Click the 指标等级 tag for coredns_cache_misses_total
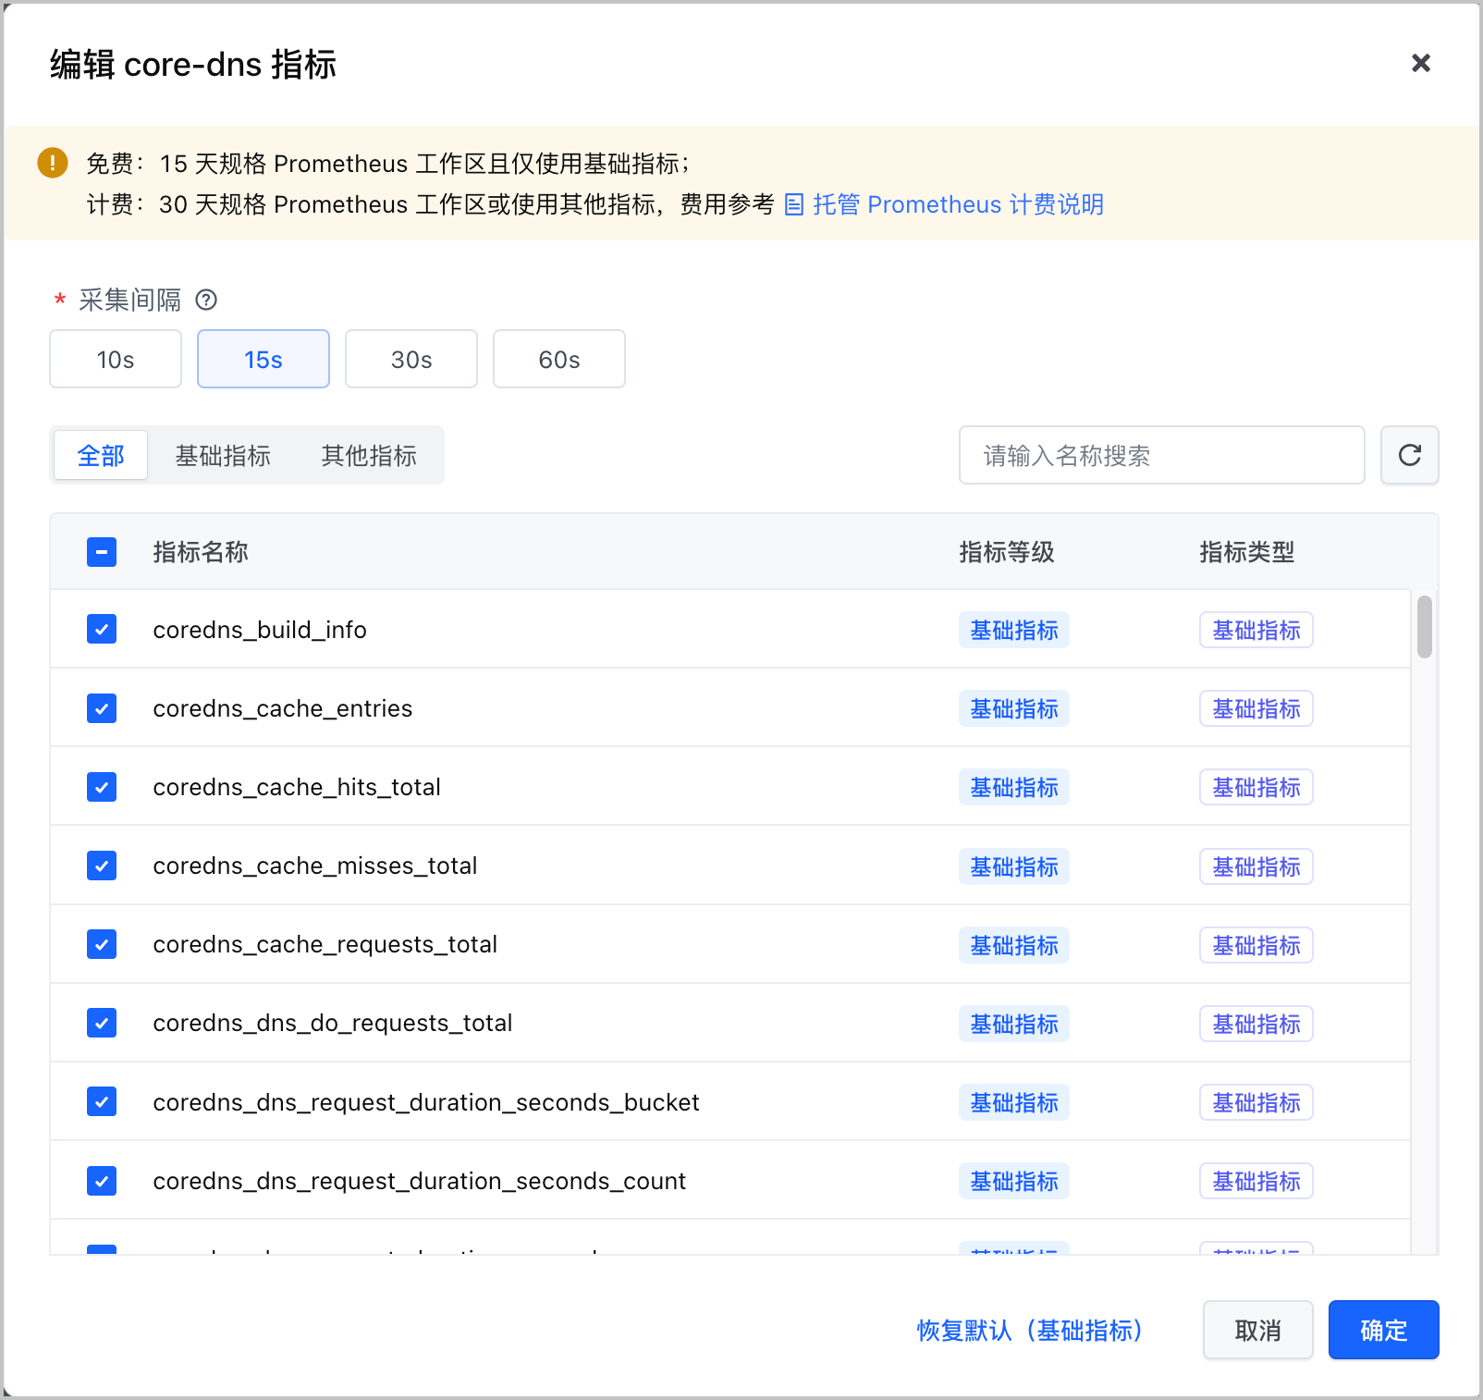 (1014, 866)
